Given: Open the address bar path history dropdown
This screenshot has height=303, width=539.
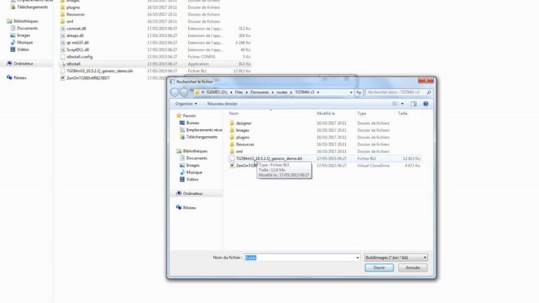Looking at the screenshot, I should click(x=350, y=92).
